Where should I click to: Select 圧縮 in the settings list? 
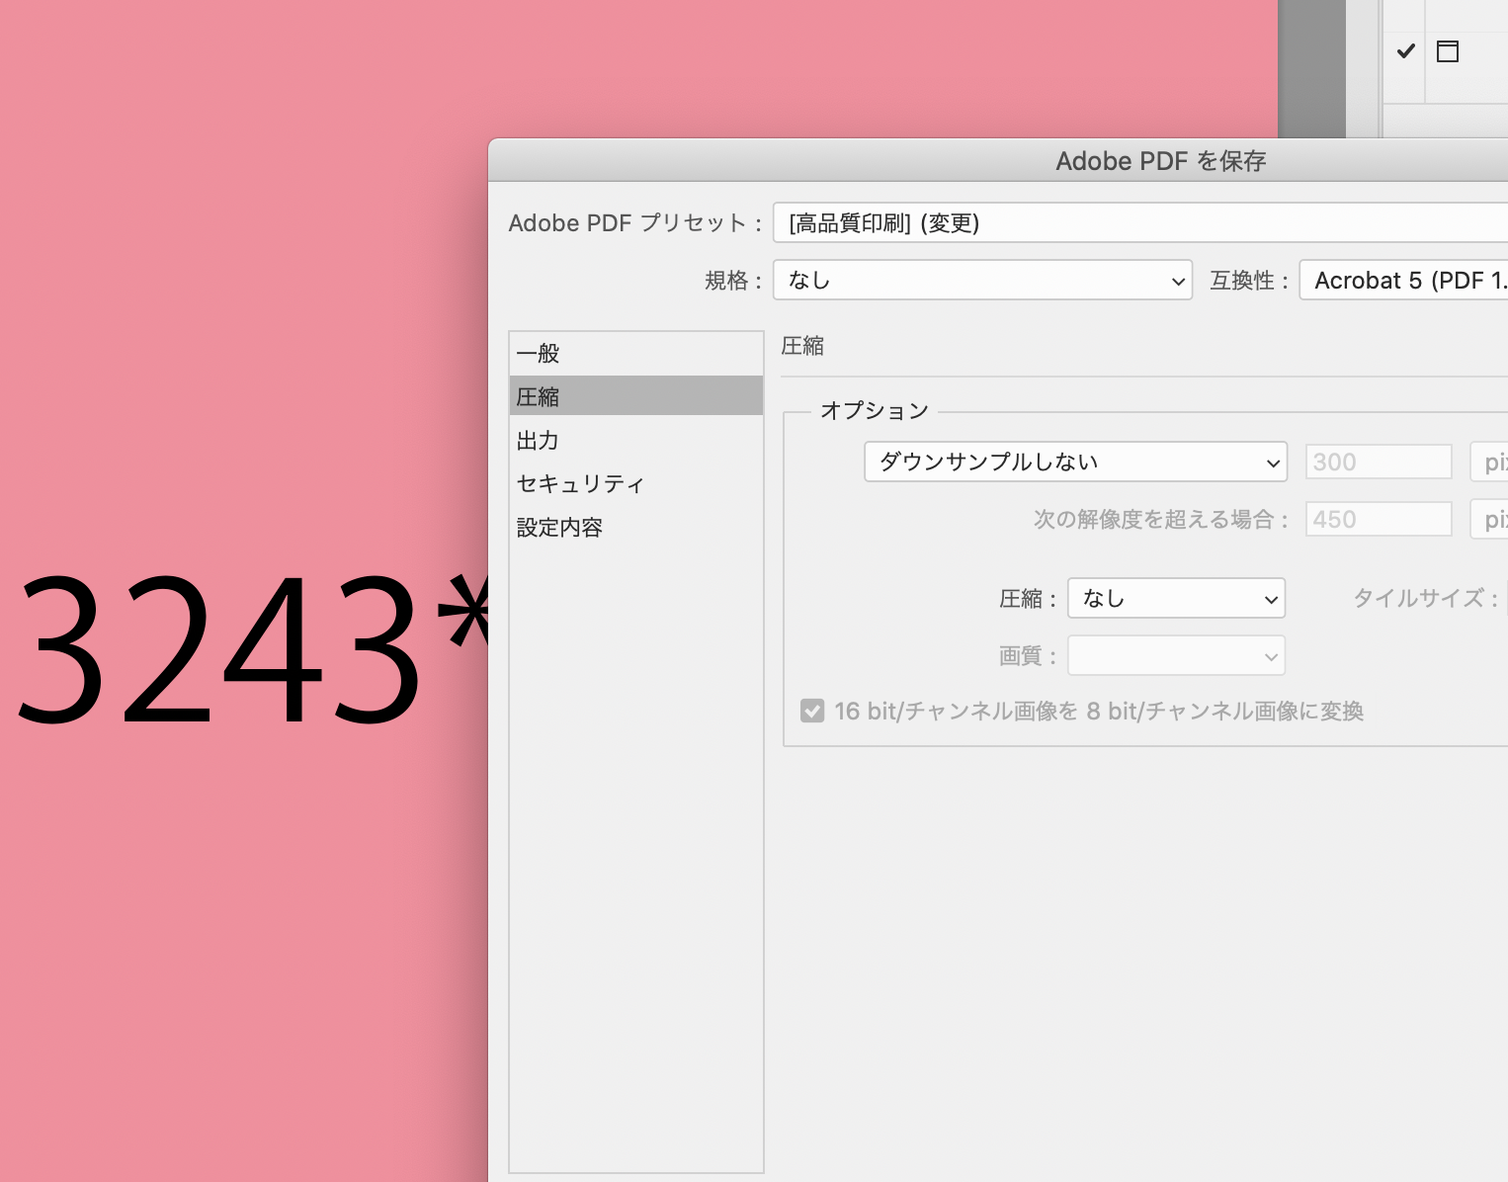point(636,396)
